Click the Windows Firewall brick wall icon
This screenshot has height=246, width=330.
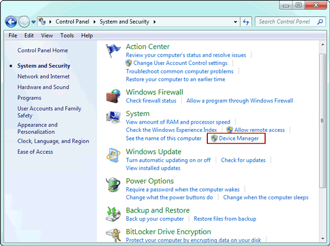(113, 96)
